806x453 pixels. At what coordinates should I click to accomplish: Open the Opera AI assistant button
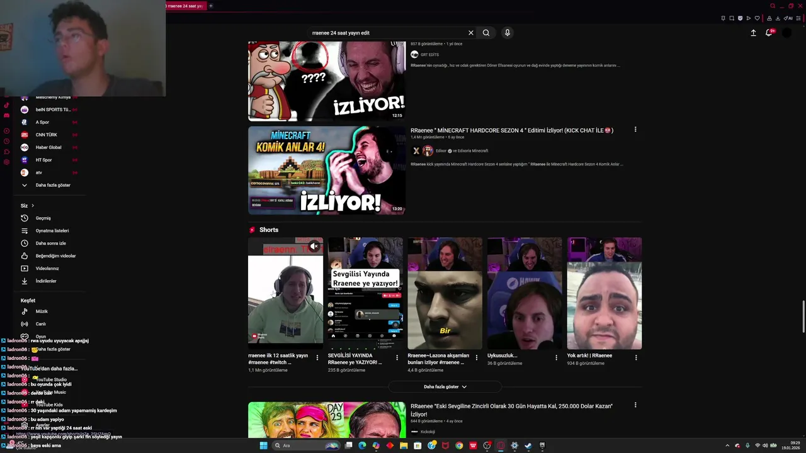pyautogui.click(x=788, y=18)
